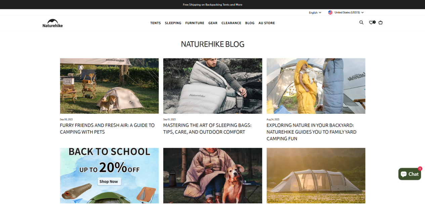
Task: Click the Shop Now button on Back to School banner
Action: tap(109, 182)
